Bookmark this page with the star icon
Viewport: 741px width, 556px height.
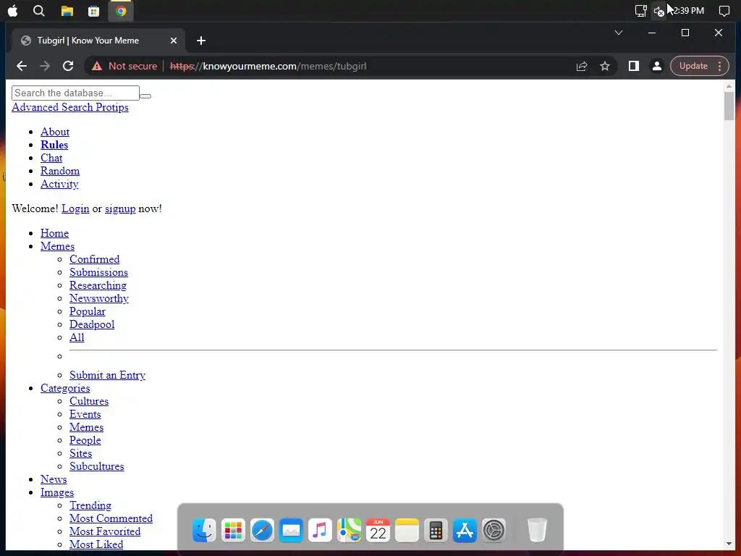tap(605, 66)
